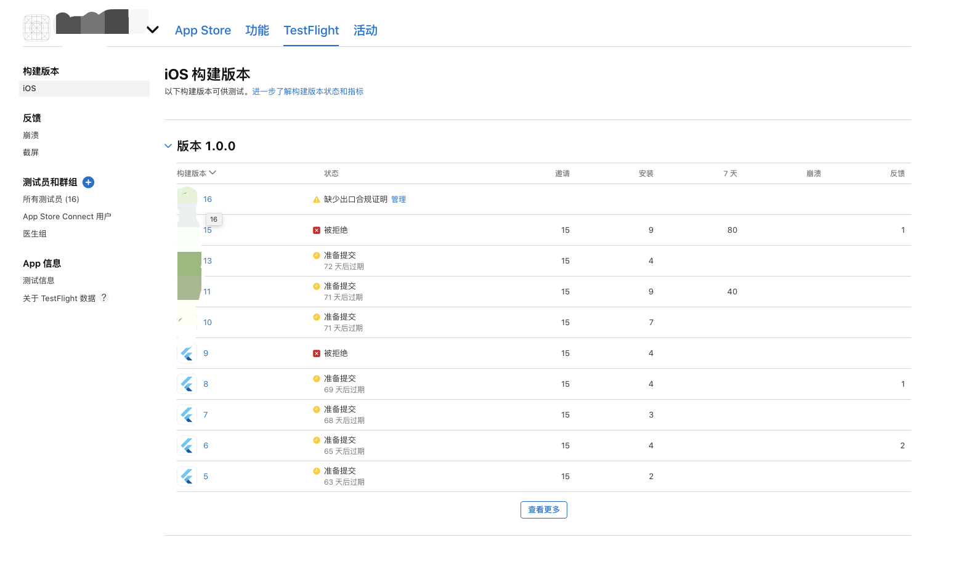Open build 8
Image resolution: width=969 pixels, height=561 pixels.
click(x=206, y=384)
